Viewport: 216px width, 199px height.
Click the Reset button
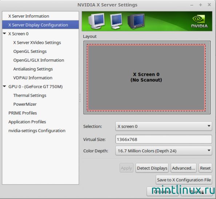point(205,168)
